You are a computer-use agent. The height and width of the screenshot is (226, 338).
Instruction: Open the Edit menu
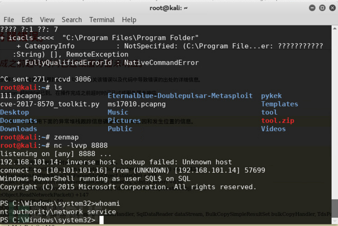27,20
